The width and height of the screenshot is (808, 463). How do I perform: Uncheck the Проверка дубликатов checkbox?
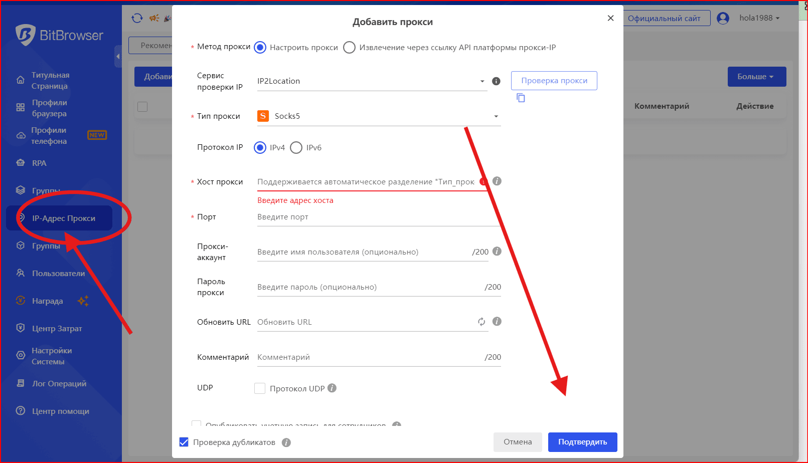[x=184, y=442]
